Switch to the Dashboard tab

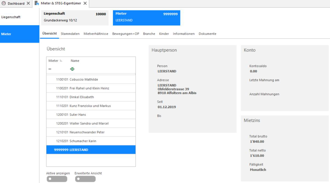click(16, 3)
